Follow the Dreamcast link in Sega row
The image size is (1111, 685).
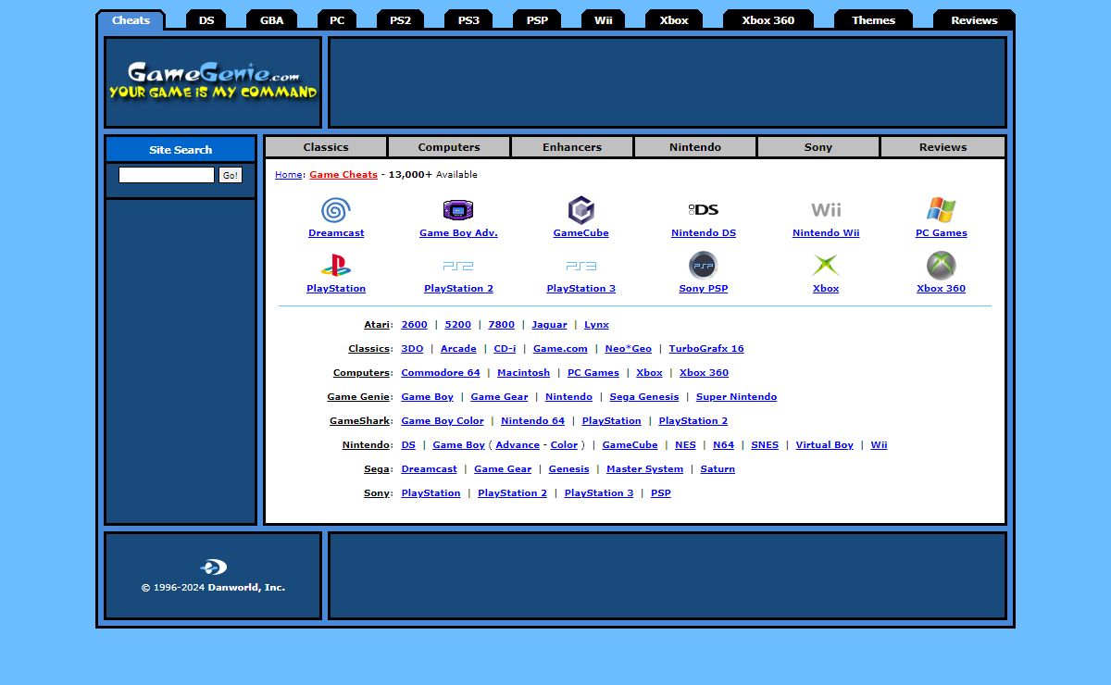(429, 469)
